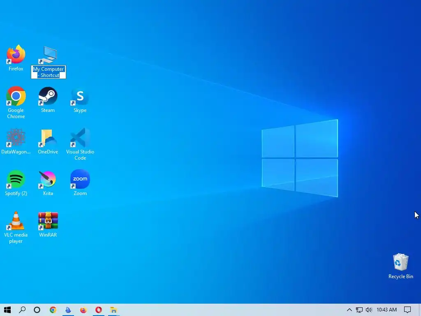This screenshot has height=316, width=421.
Task: Select the My Computer shortcut icon
Action: (x=48, y=55)
